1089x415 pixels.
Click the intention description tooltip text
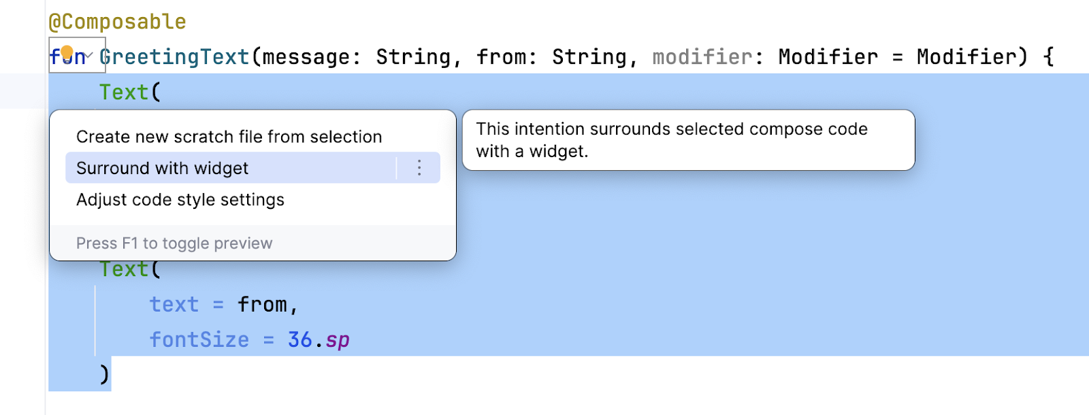tap(671, 140)
